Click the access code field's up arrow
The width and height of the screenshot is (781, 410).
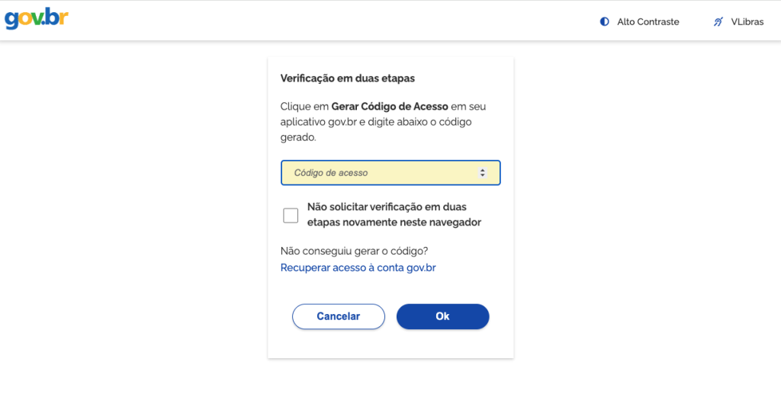[x=483, y=171]
